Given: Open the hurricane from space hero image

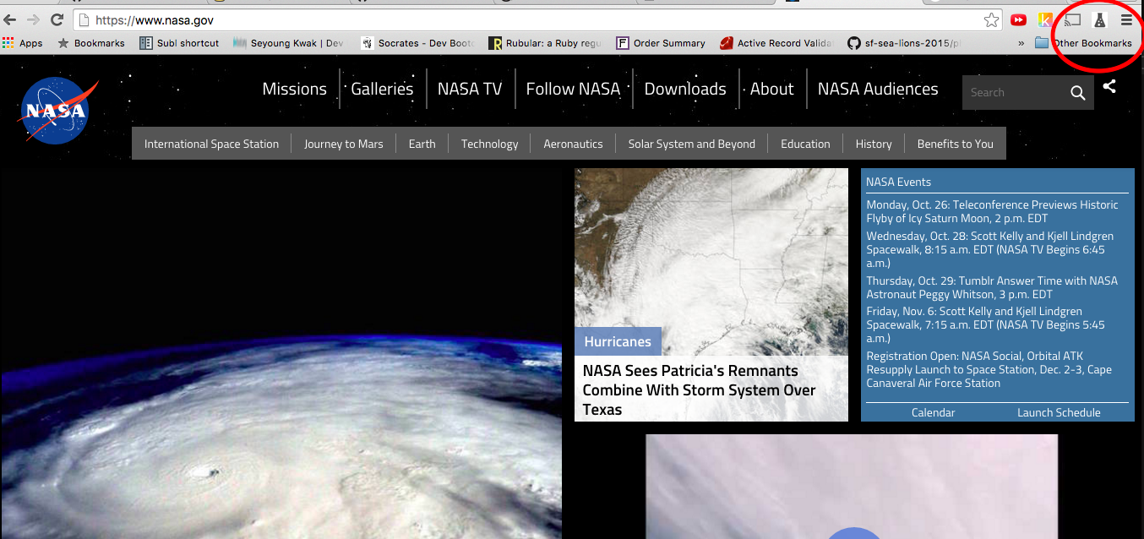Looking at the screenshot, I should click(x=281, y=353).
